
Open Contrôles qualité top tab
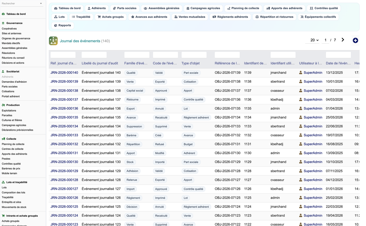tap(324, 8)
